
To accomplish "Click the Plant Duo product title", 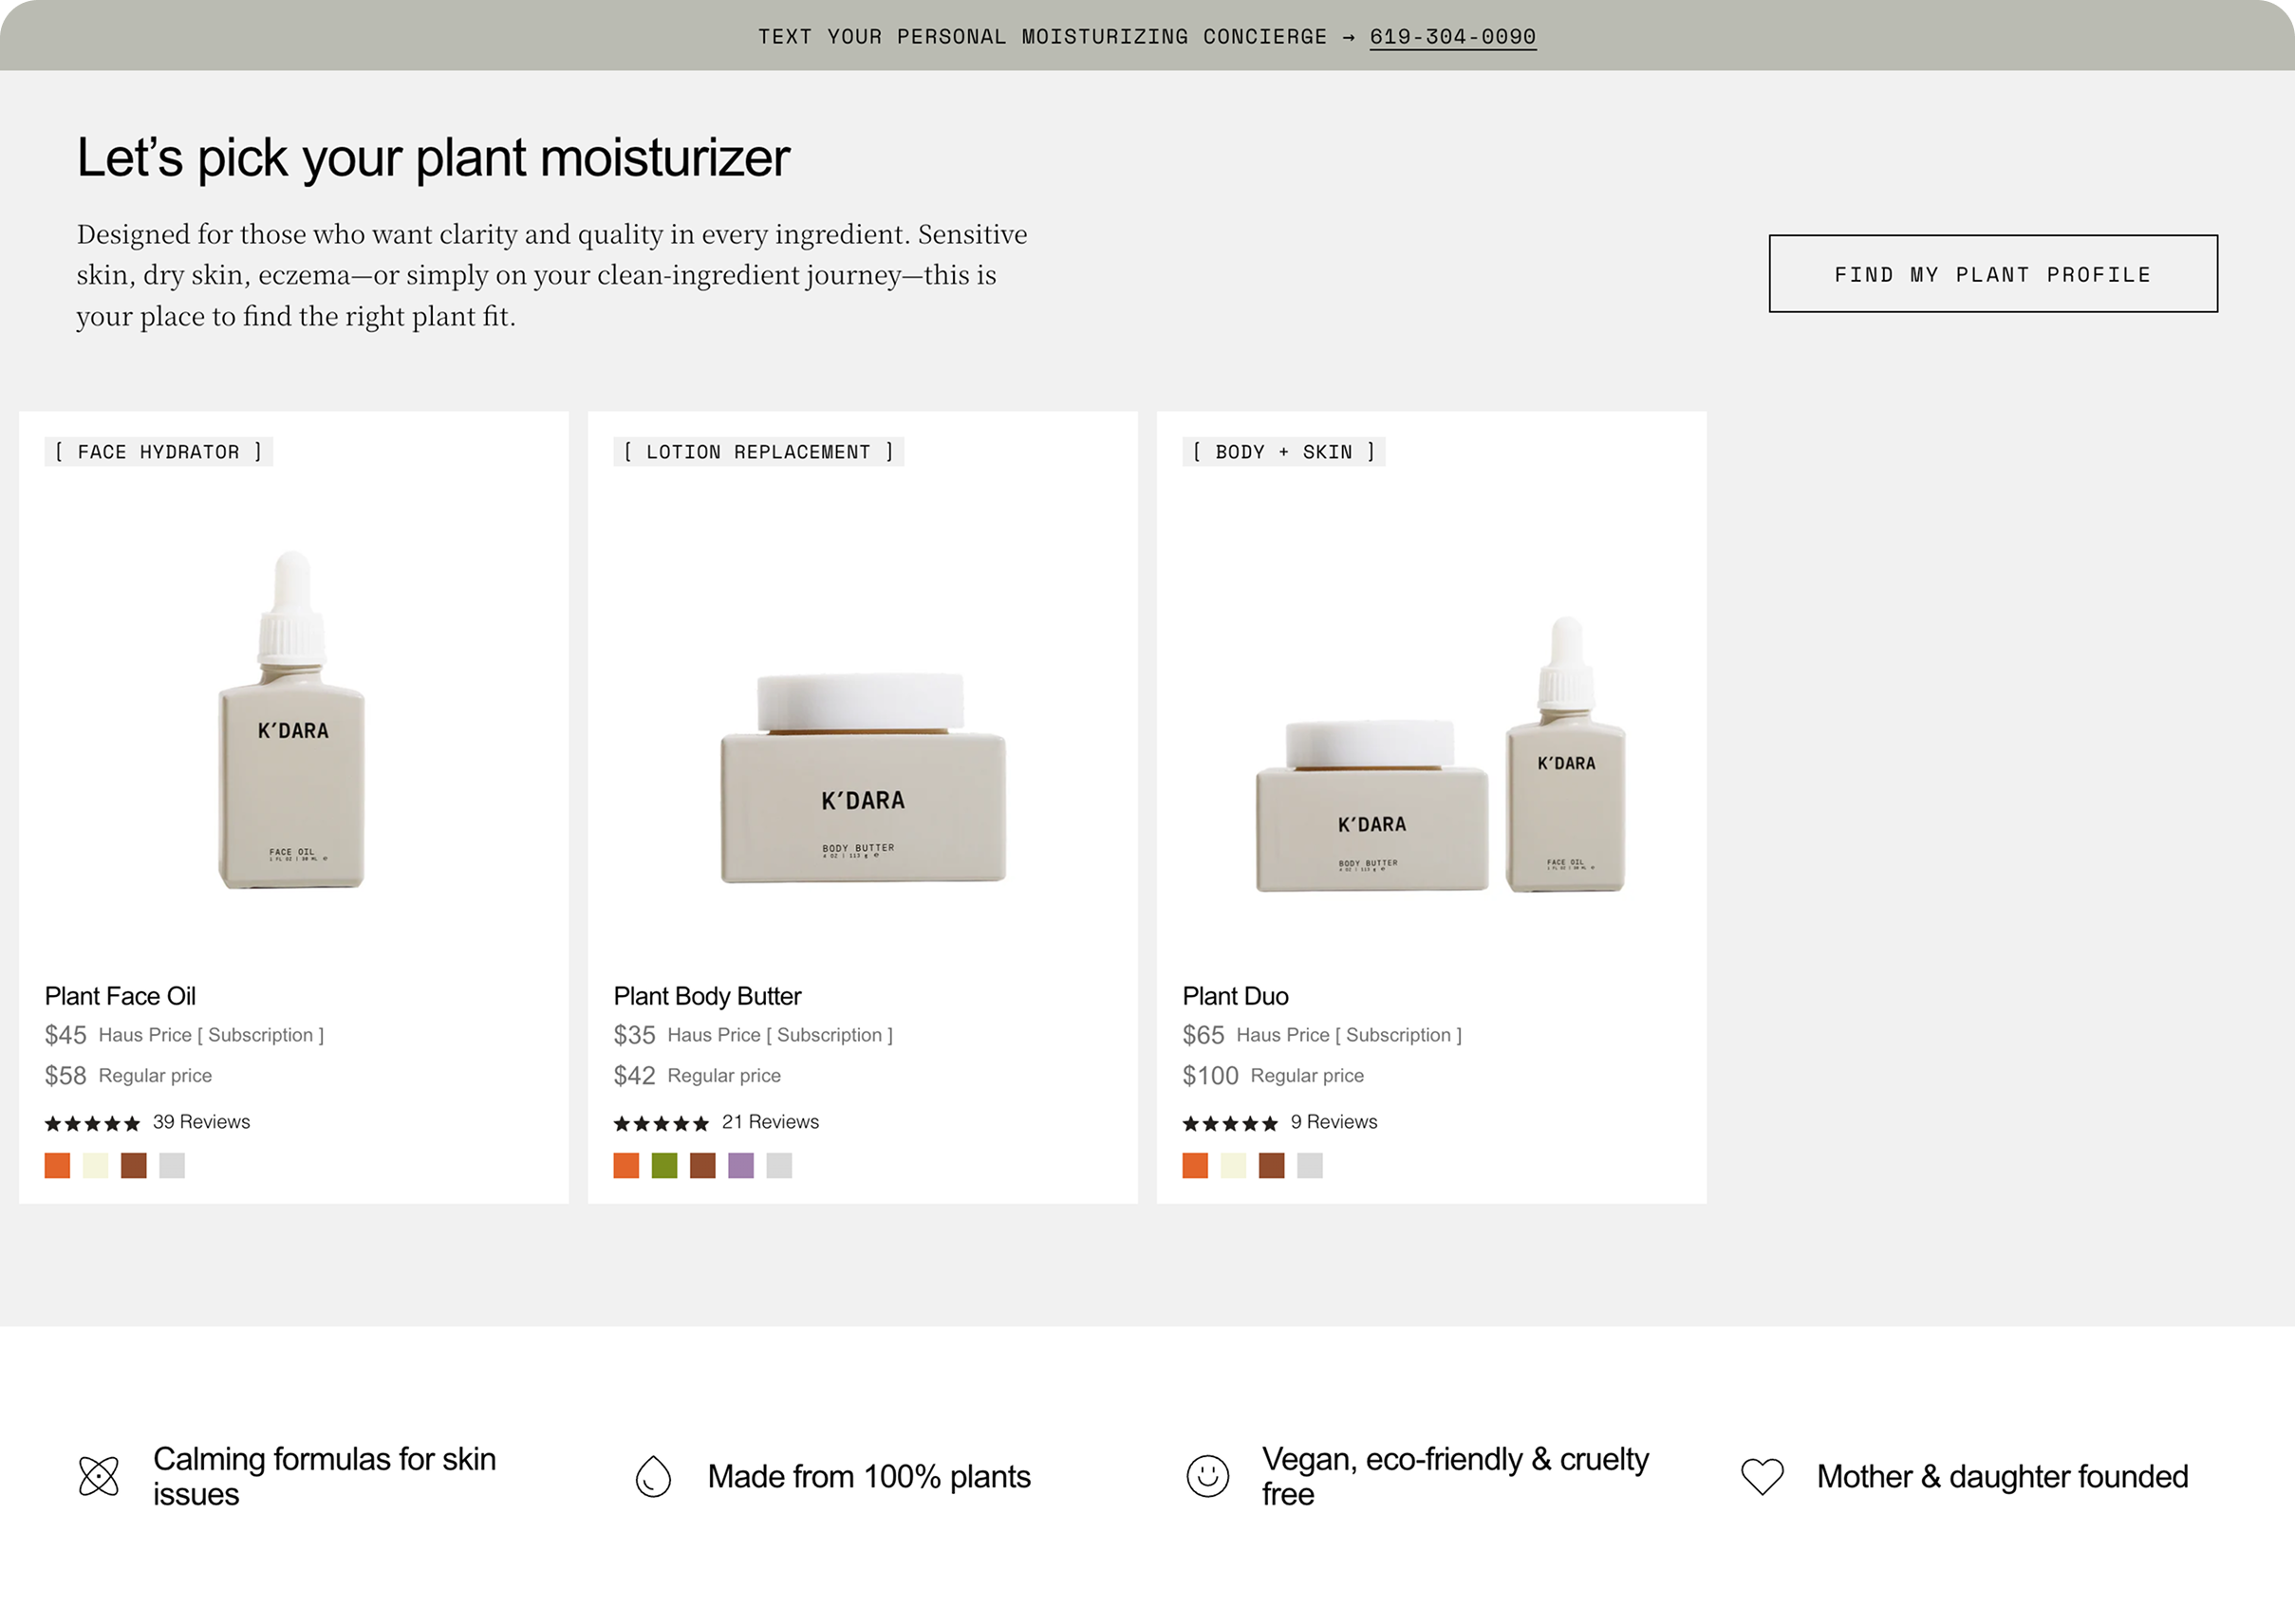I will tap(1235, 996).
